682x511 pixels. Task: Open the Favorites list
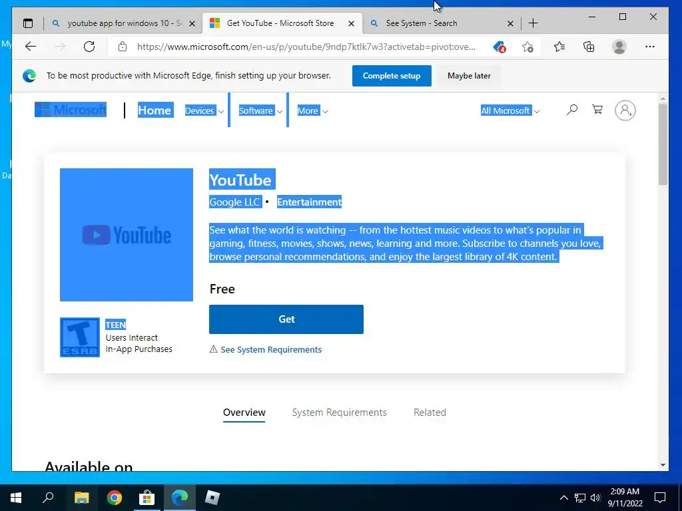[559, 47]
